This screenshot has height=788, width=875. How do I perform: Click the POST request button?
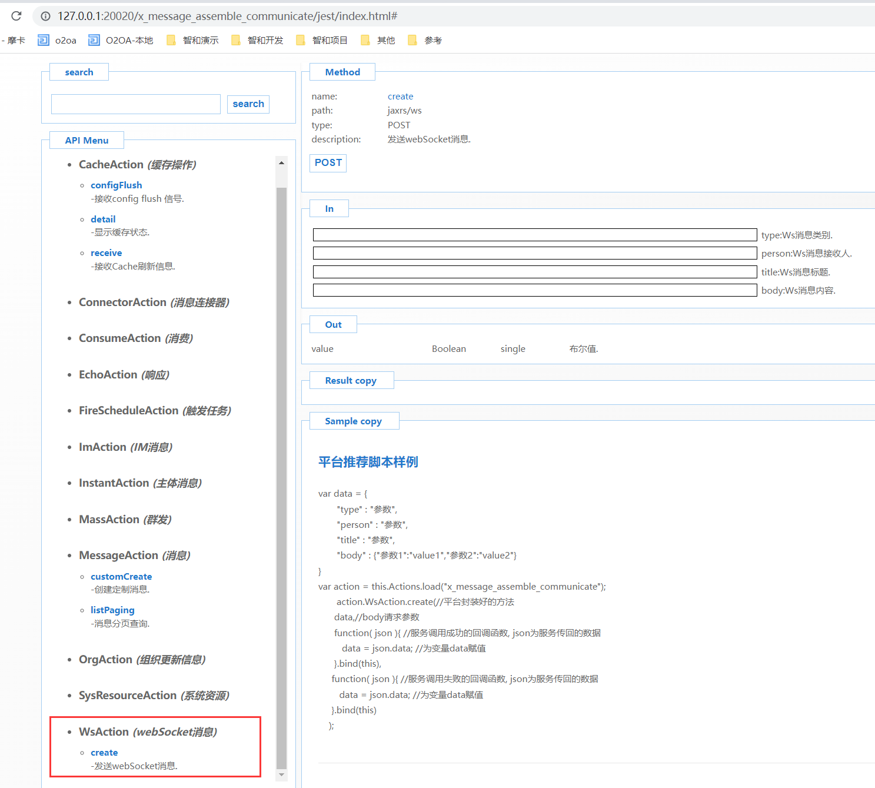(x=328, y=163)
